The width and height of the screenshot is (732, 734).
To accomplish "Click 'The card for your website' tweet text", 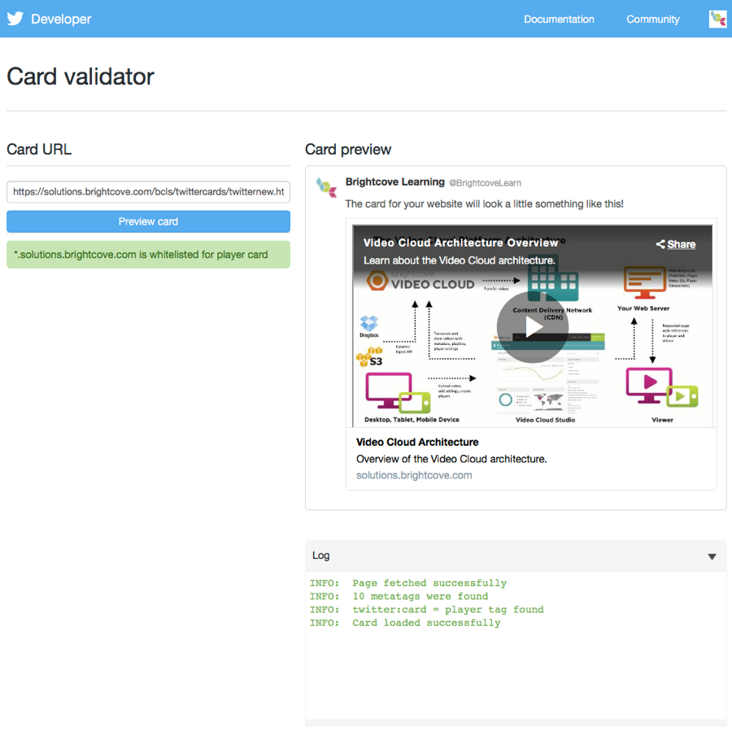I will [484, 204].
